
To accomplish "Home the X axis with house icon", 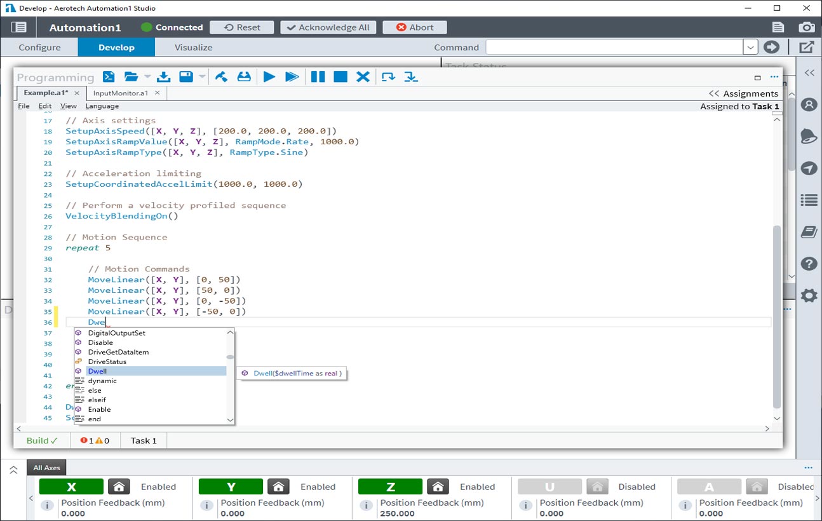I will tap(119, 487).
